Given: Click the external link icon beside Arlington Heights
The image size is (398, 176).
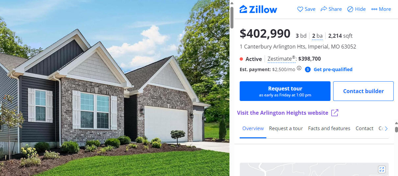Looking at the screenshot, I should 335,113.
